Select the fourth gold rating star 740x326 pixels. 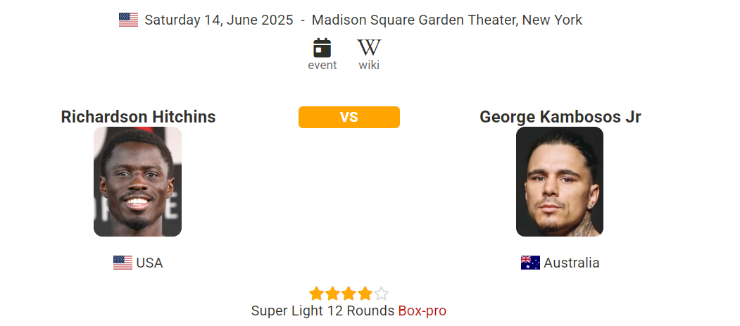[364, 294]
